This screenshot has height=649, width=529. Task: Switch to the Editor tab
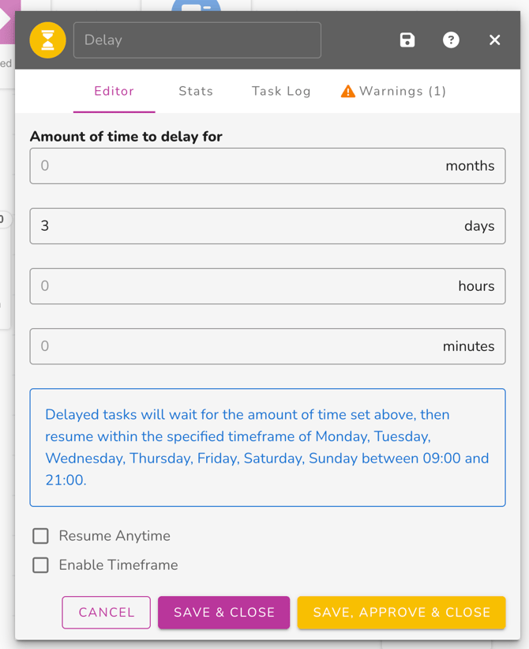click(114, 92)
